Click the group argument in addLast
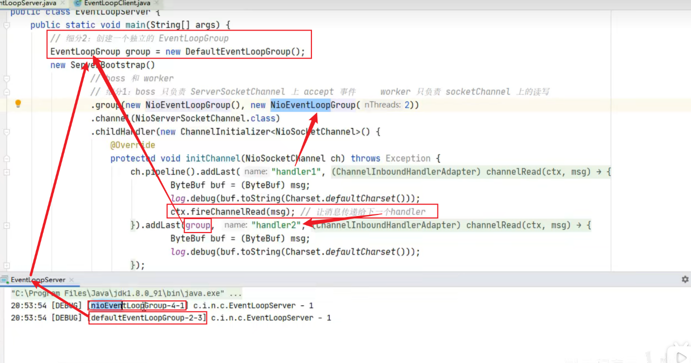The image size is (691, 363). click(x=198, y=225)
